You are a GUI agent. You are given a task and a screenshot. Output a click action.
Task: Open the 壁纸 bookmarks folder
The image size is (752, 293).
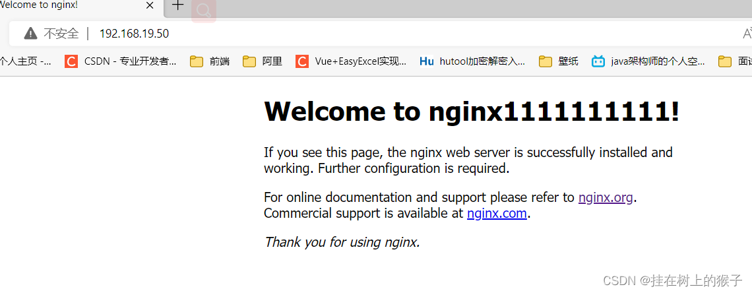click(559, 61)
